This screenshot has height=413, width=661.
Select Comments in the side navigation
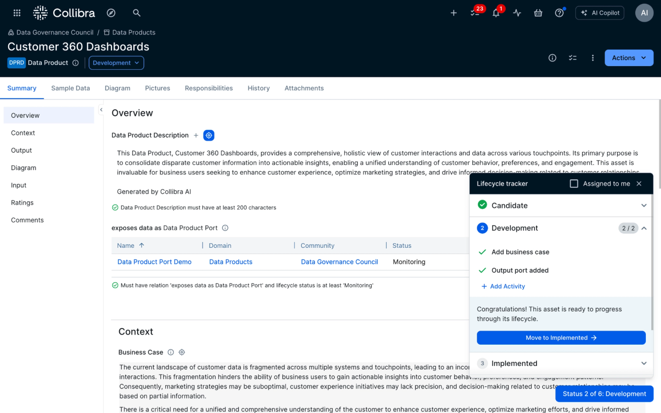(49, 220)
